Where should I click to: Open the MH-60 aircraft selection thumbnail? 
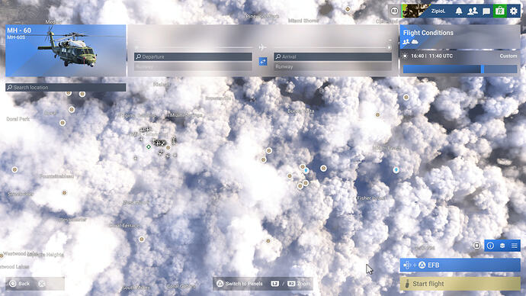(66, 50)
